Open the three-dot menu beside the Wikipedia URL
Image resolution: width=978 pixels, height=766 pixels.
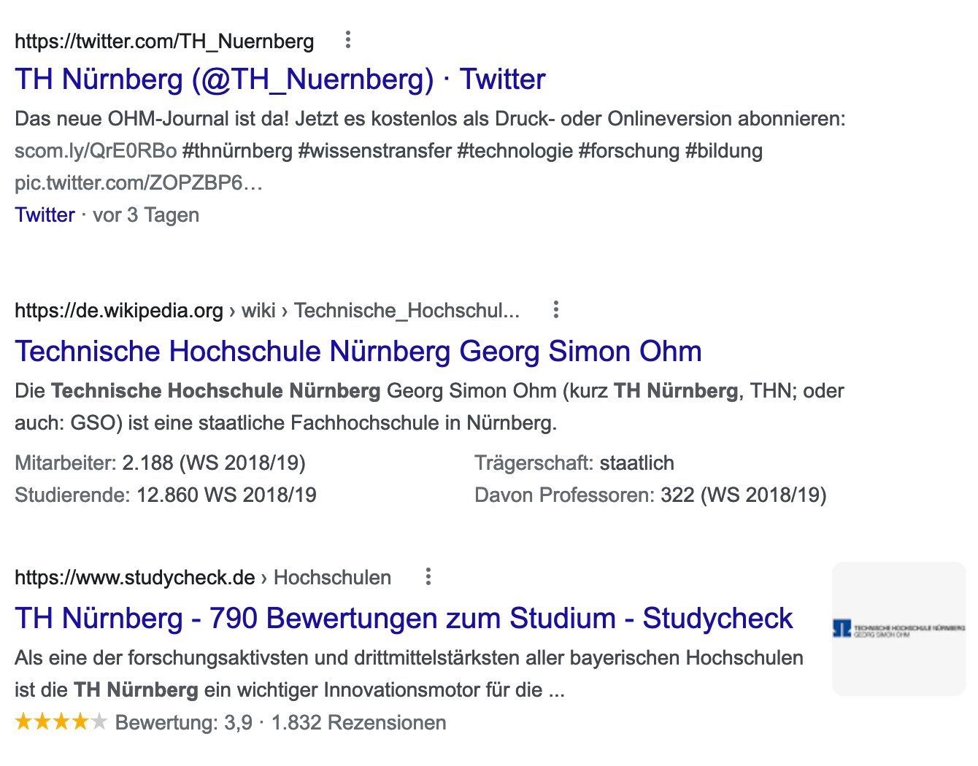point(556,310)
